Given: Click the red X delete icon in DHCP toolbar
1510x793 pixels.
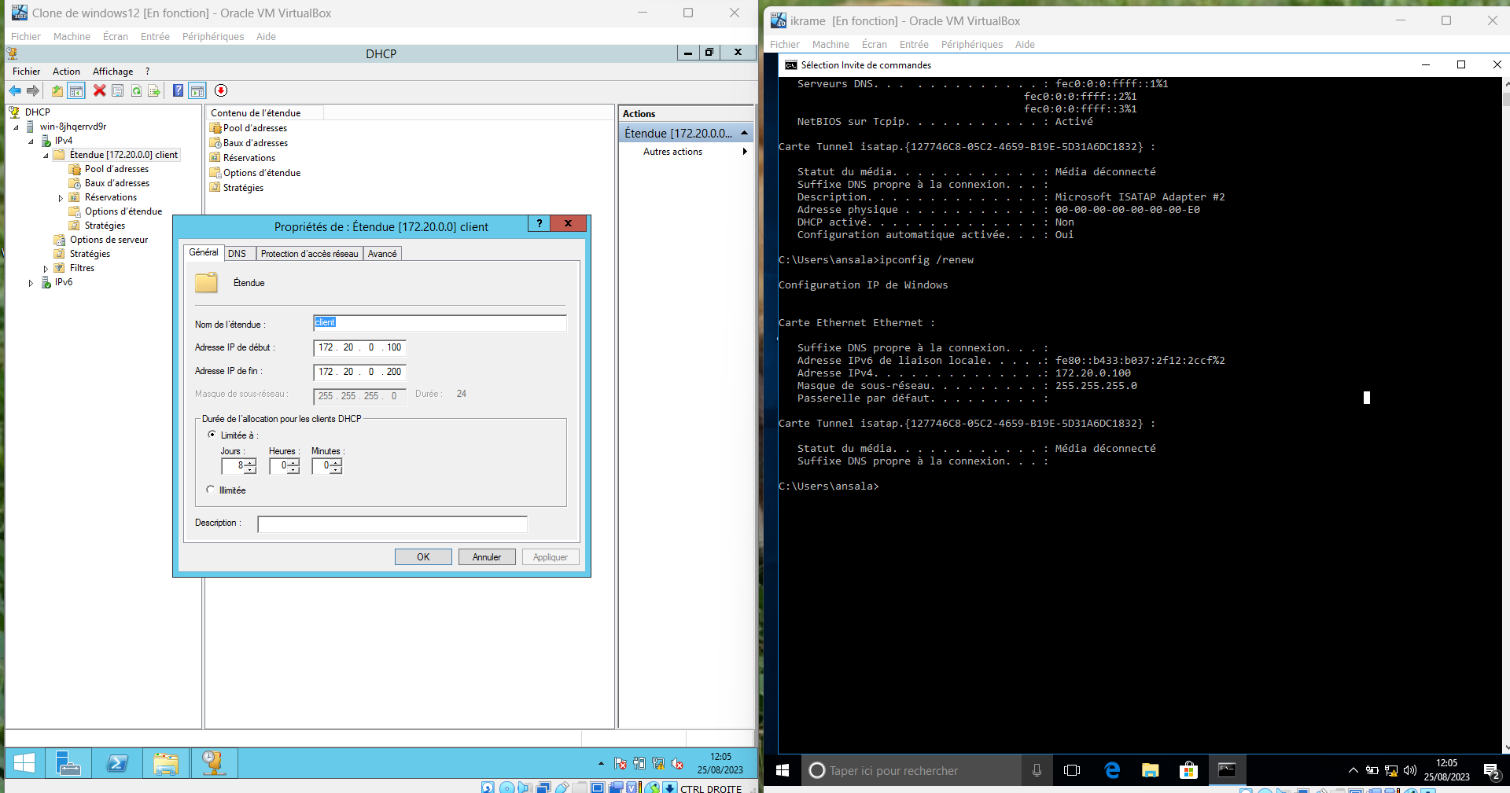Looking at the screenshot, I should pyautogui.click(x=99, y=90).
